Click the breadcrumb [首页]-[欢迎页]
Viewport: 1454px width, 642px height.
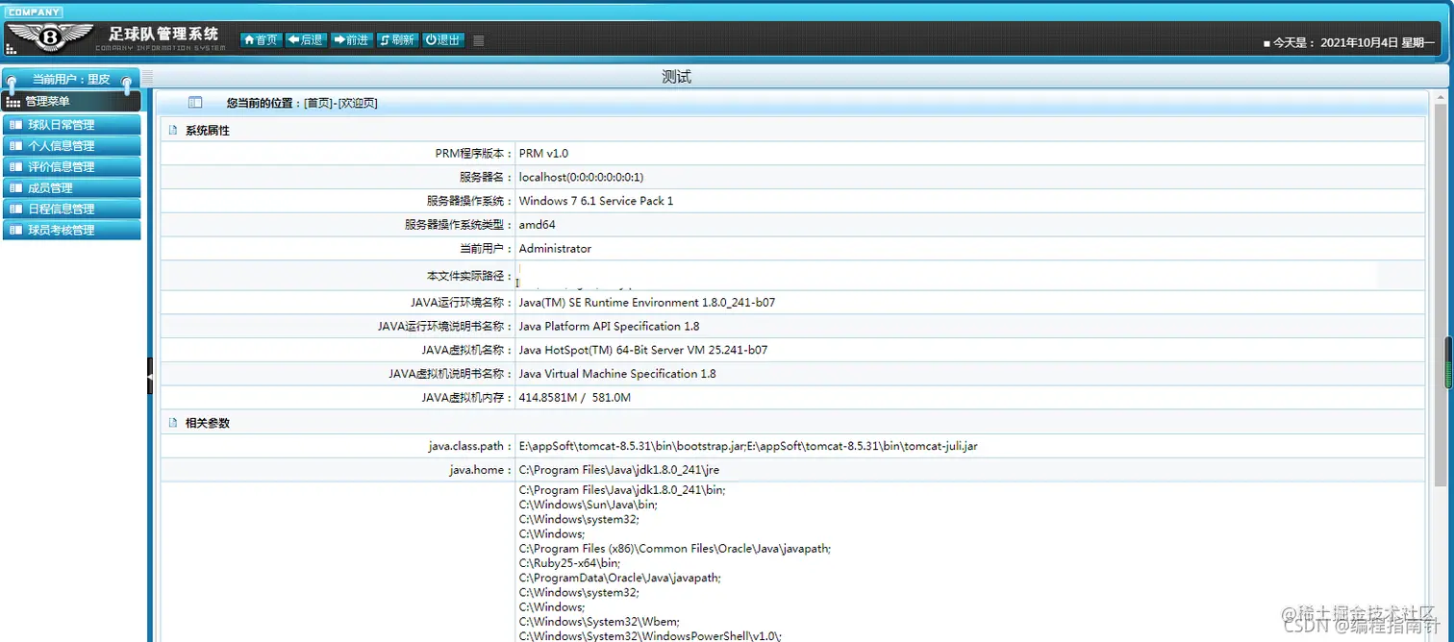click(340, 103)
